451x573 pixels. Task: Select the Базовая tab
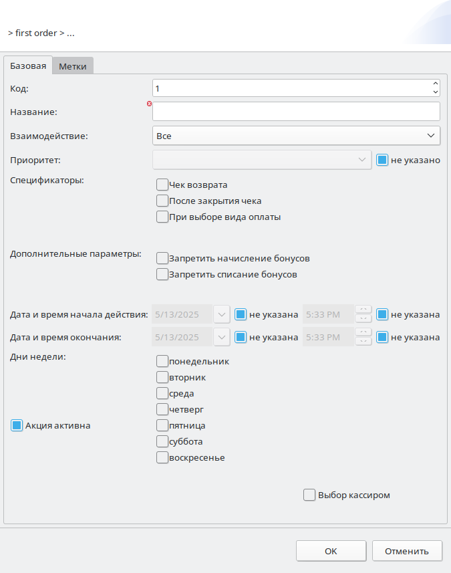click(x=28, y=66)
